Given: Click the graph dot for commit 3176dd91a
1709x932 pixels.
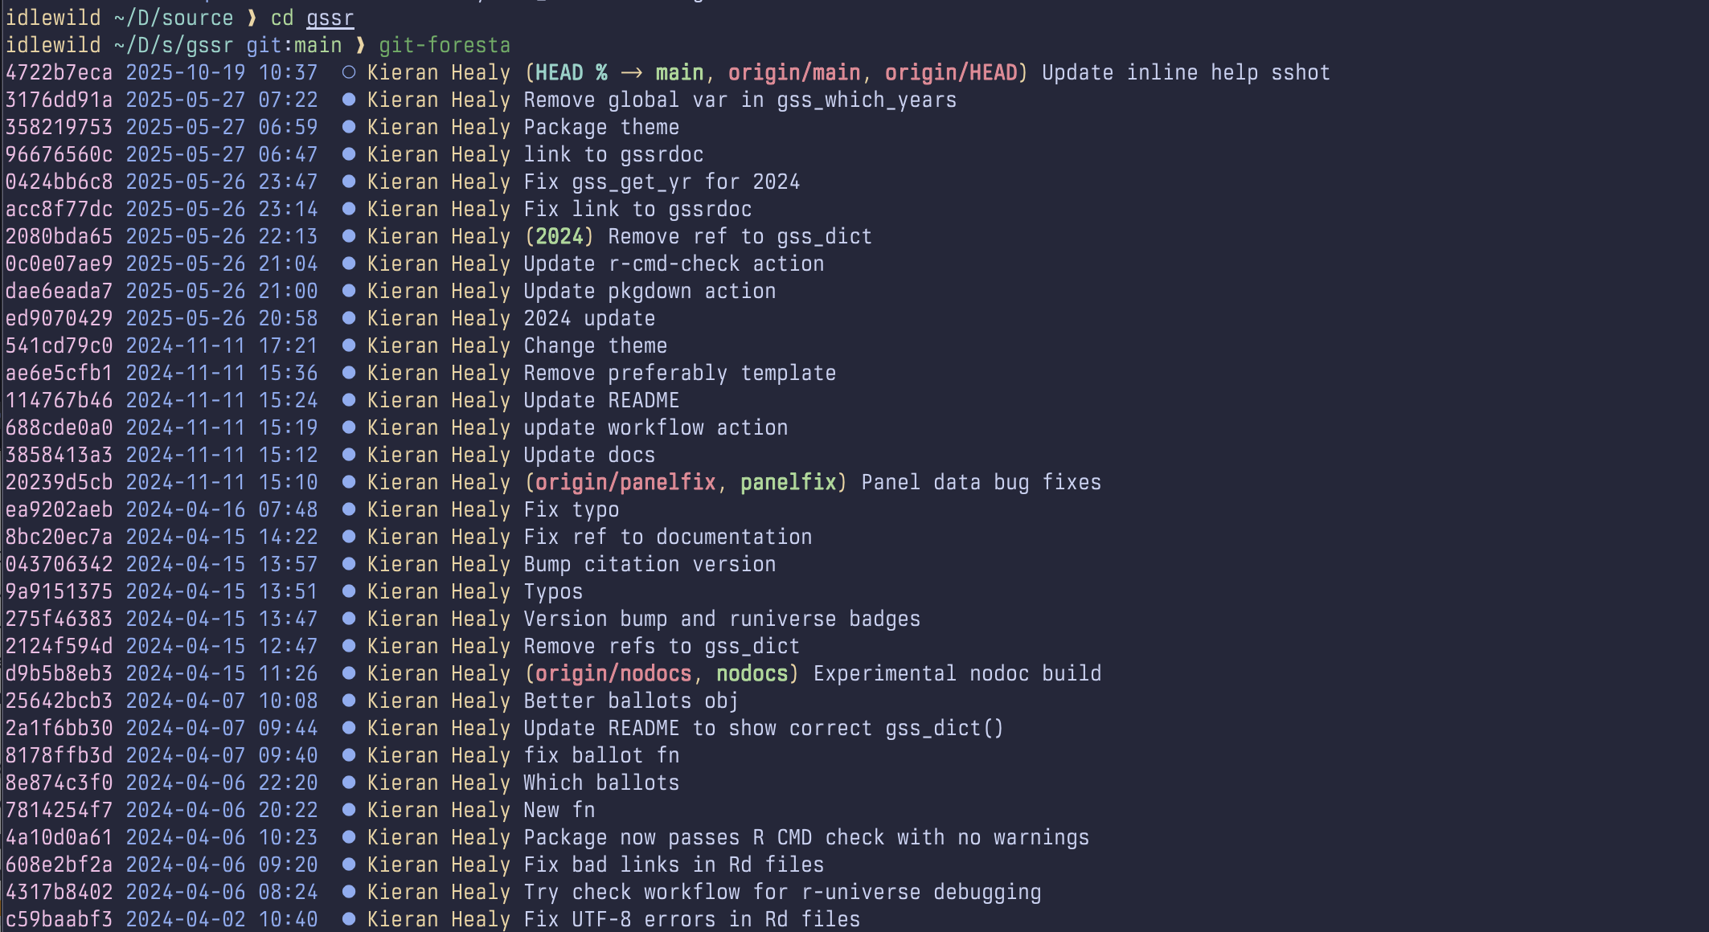Looking at the screenshot, I should [x=349, y=100].
